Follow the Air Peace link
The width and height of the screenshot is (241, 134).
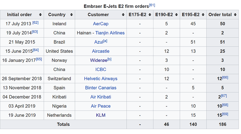click(101, 106)
